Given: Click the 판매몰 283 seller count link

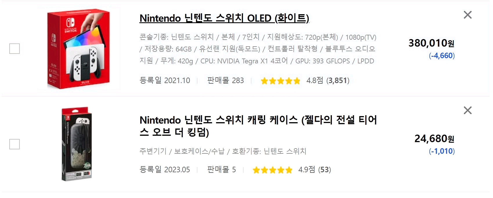Looking at the screenshot, I should click(x=226, y=81).
